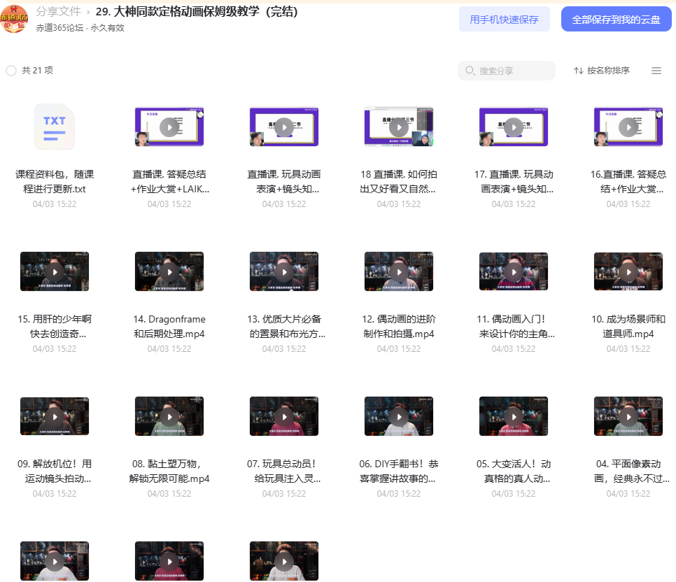Go to 分享文件 breadcrumb
This screenshot has height=582, width=676.
coord(58,11)
